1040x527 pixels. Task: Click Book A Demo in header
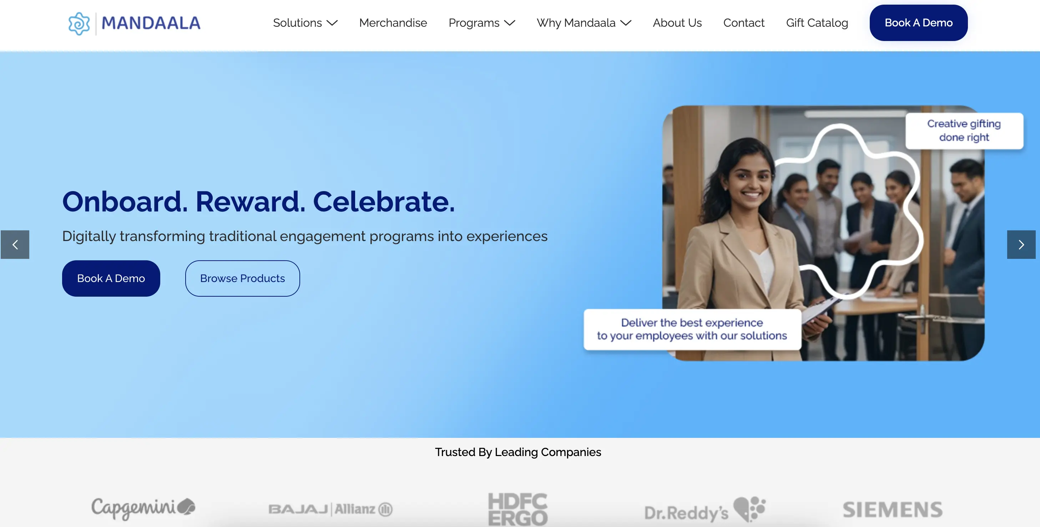pos(919,23)
